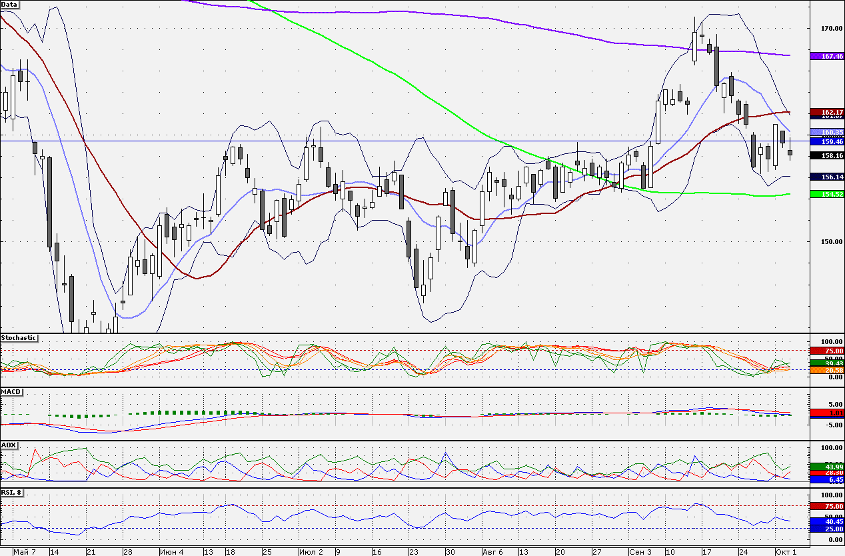Click the blue 6.45 ADX value tag
The image size is (845, 556).
point(826,479)
